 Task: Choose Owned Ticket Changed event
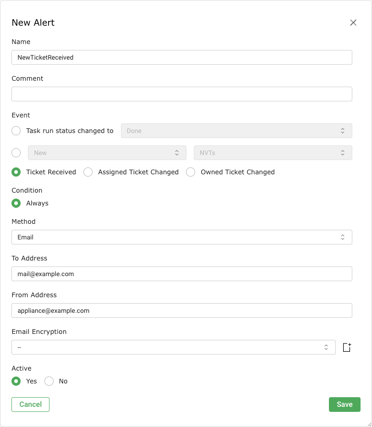tap(191, 172)
